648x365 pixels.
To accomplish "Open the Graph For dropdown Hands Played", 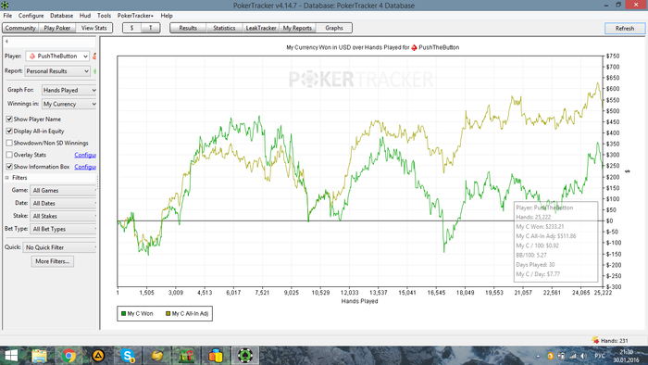I will point(69,90).
